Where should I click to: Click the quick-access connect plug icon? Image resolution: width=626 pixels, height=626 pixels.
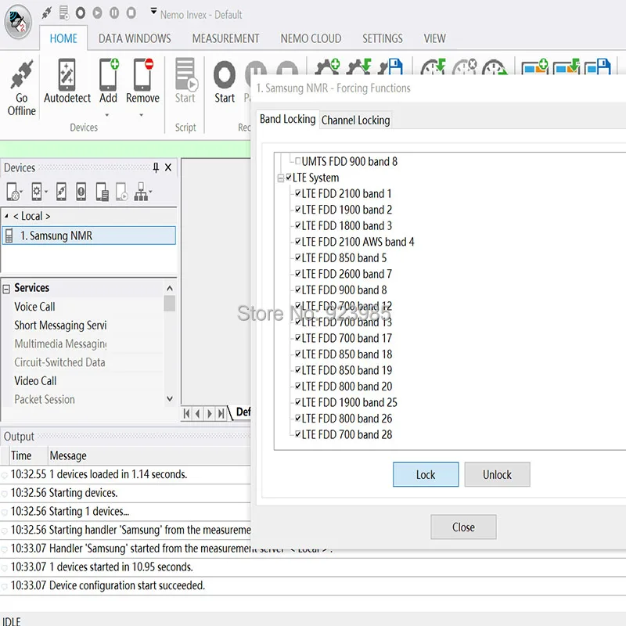click(x=47, y=13)
